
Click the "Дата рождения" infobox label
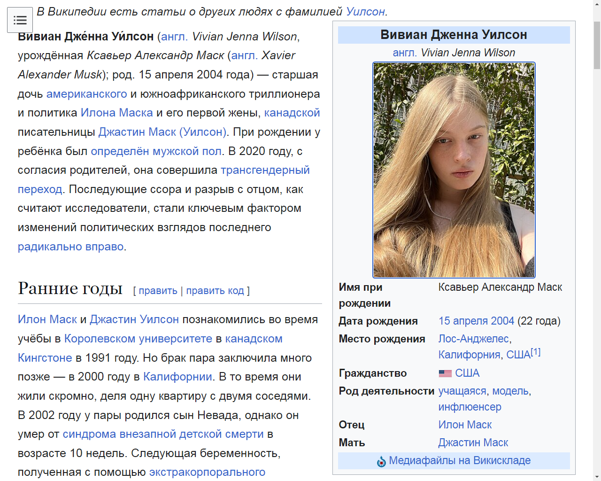[x=378, y=321]
